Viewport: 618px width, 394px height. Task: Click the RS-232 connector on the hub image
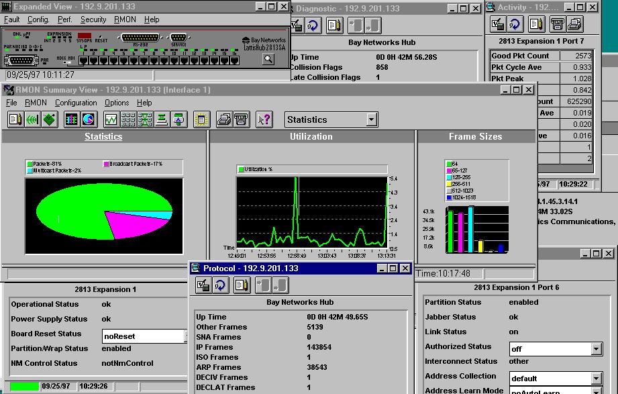[140, 38]
